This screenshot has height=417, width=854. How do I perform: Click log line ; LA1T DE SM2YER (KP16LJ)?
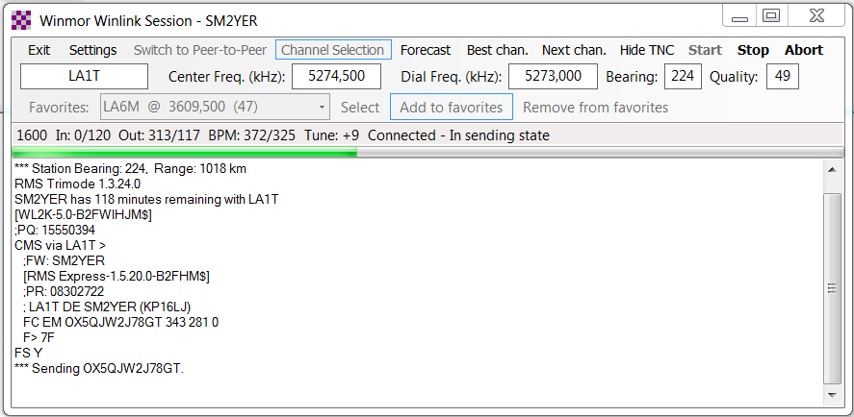coord(107,307)
